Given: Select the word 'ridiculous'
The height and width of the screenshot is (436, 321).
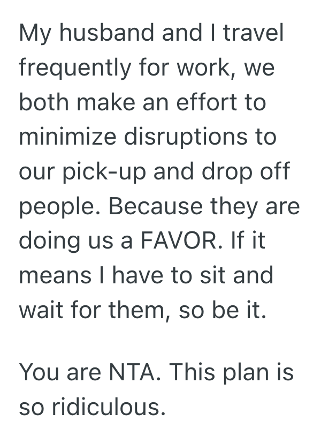Looking at the screenshot, I should click(106, 408).
